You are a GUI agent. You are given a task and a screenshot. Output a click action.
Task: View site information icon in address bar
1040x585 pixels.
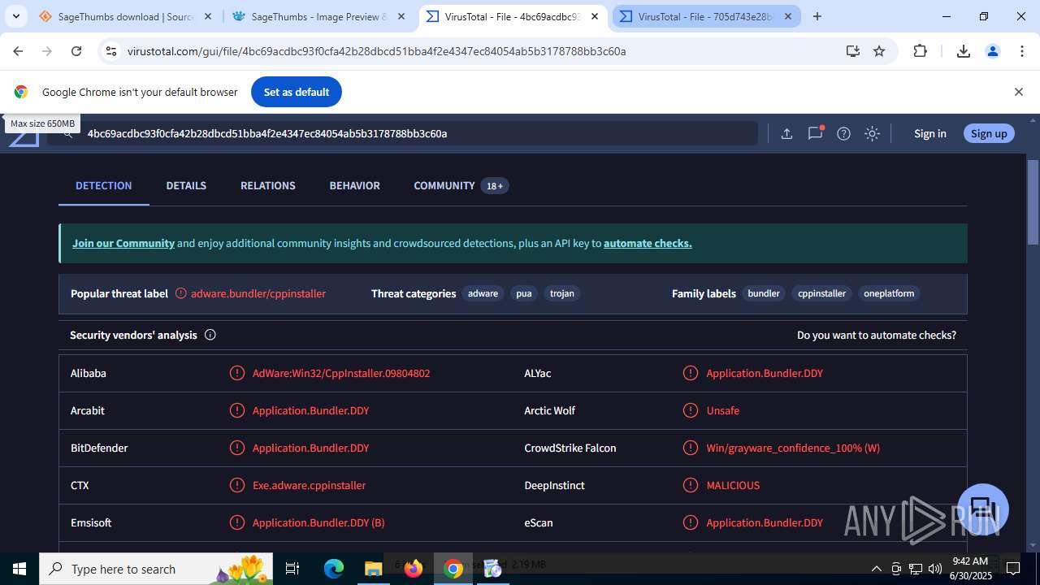click(x=111, y=51)
